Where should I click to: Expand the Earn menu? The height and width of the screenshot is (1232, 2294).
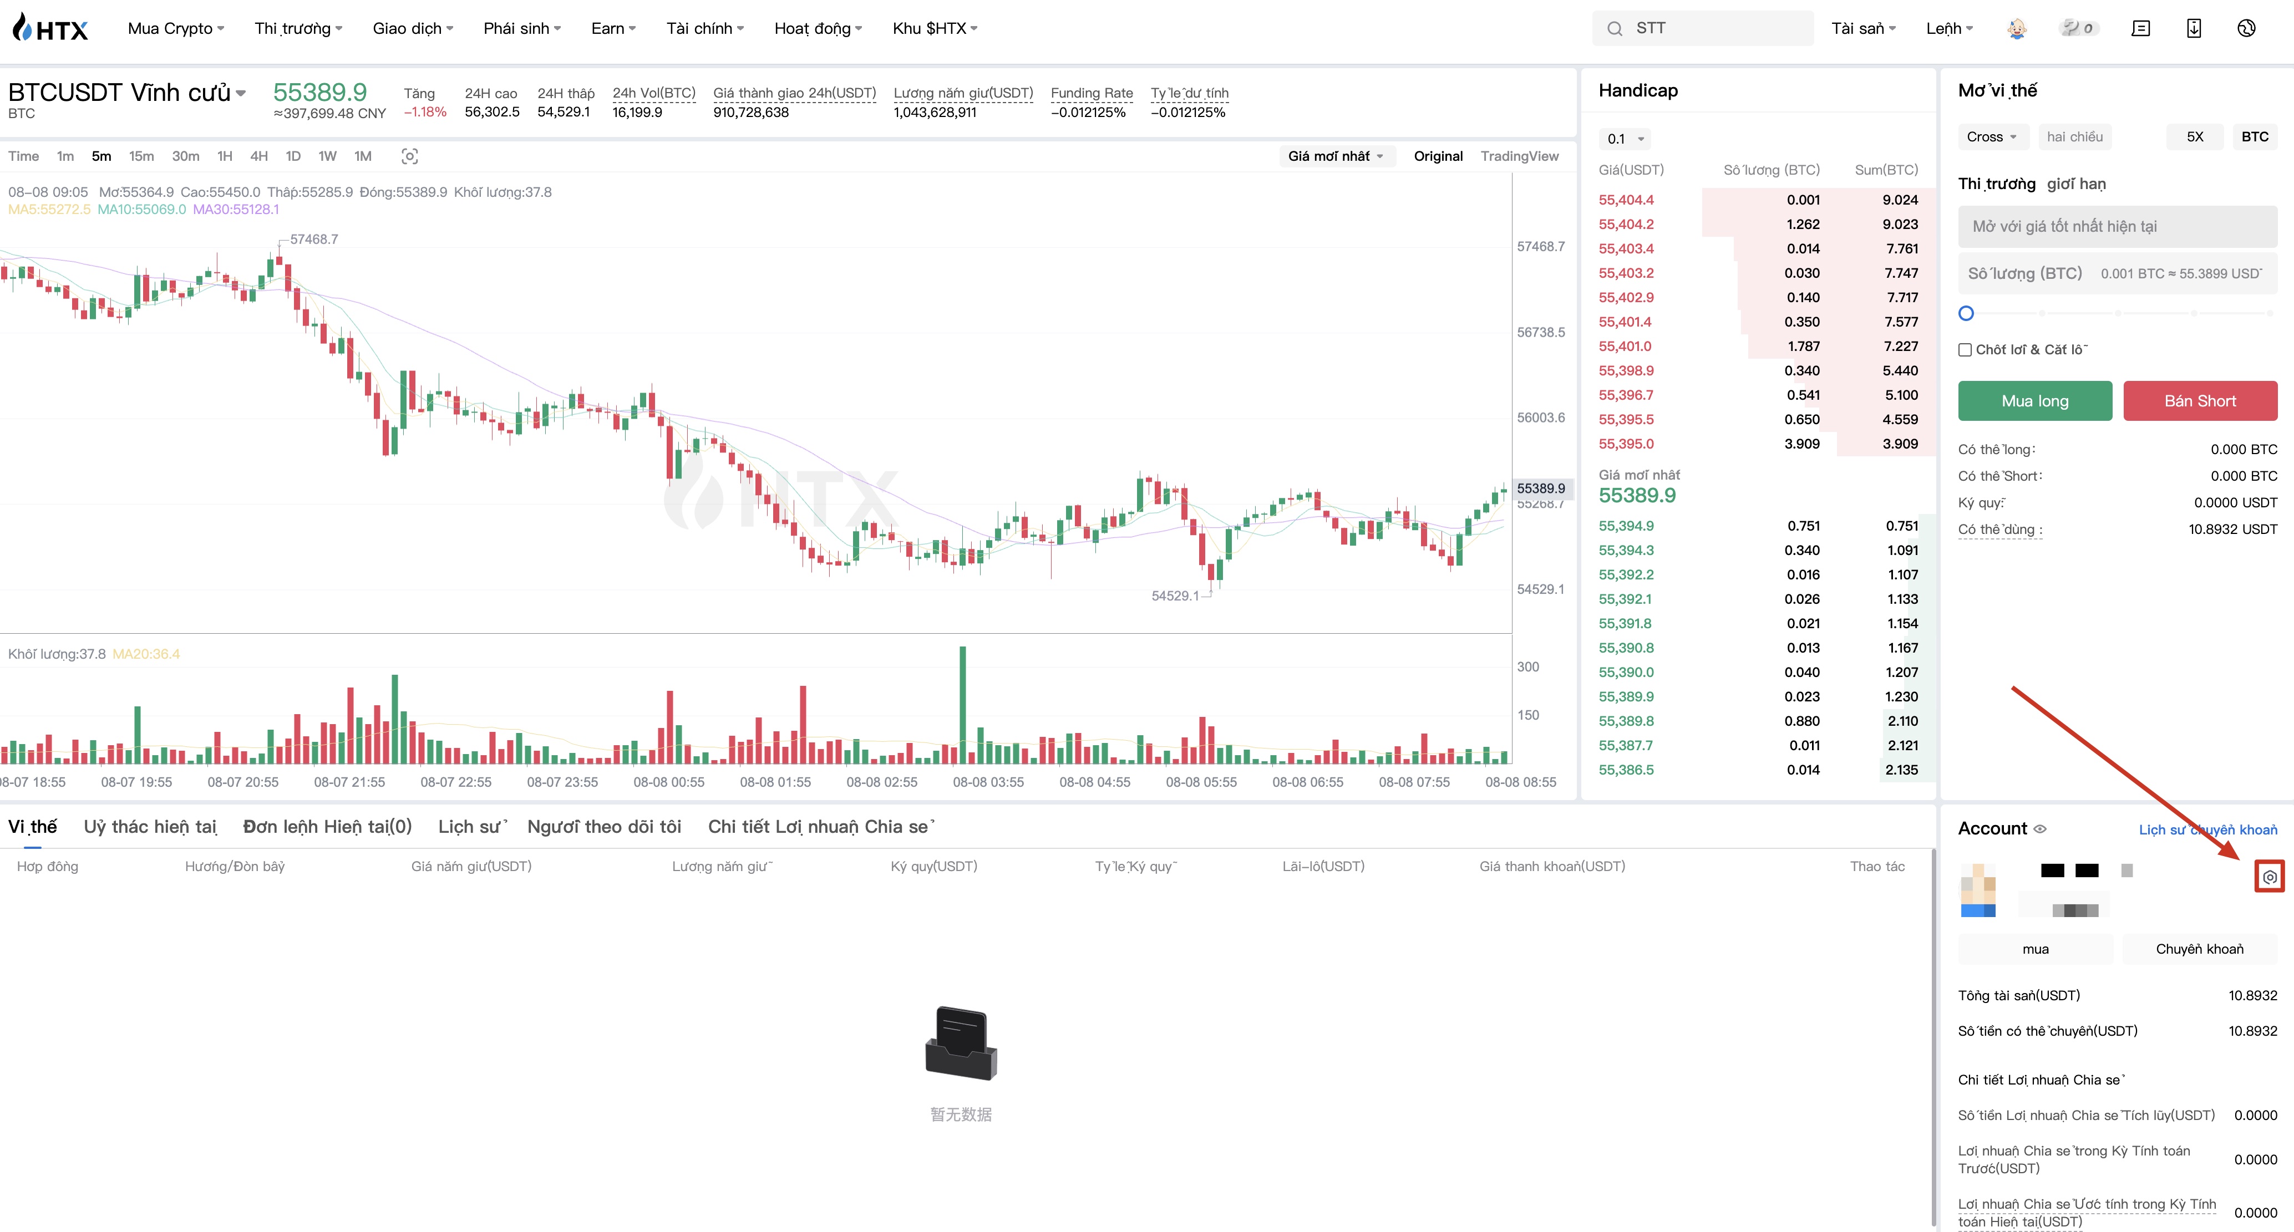613,28
